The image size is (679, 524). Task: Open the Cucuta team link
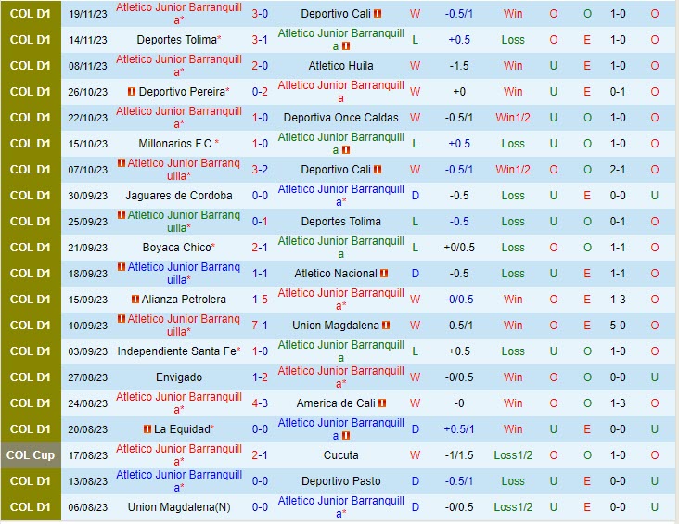(340, 455)
